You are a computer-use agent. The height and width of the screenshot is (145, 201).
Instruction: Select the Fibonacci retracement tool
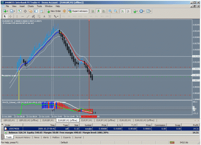pyautogui.click(x=39, y=16)
